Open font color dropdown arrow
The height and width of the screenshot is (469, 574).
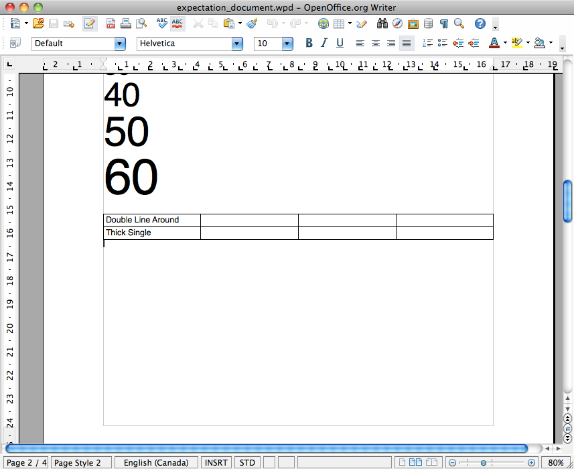504,44
